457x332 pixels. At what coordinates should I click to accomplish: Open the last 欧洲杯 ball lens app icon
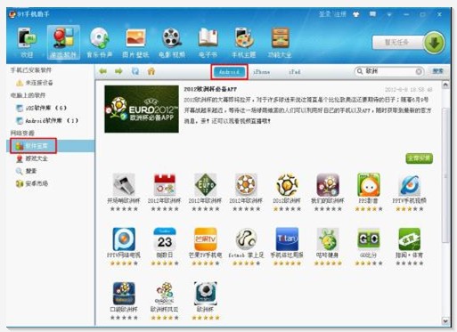(x=205, y=294)
